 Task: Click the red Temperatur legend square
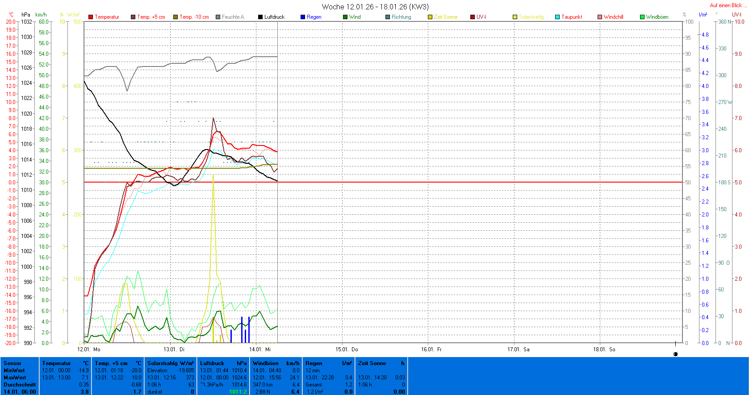[91, 17]
